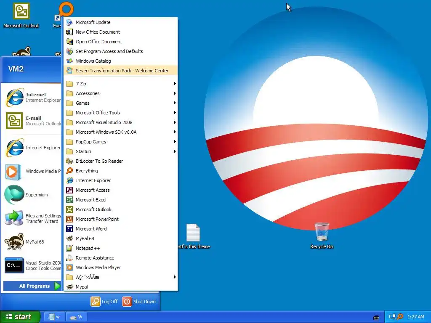This screenshot has height=323, width=431.
Task: Click the Microsoft PowerPoint icon
Action: coord(69,219)
